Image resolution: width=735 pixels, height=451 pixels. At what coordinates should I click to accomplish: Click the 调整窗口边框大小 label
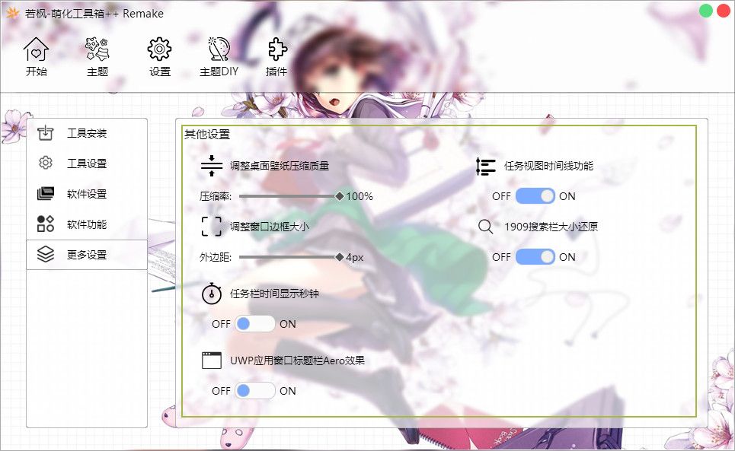click(x=270, y=227)
